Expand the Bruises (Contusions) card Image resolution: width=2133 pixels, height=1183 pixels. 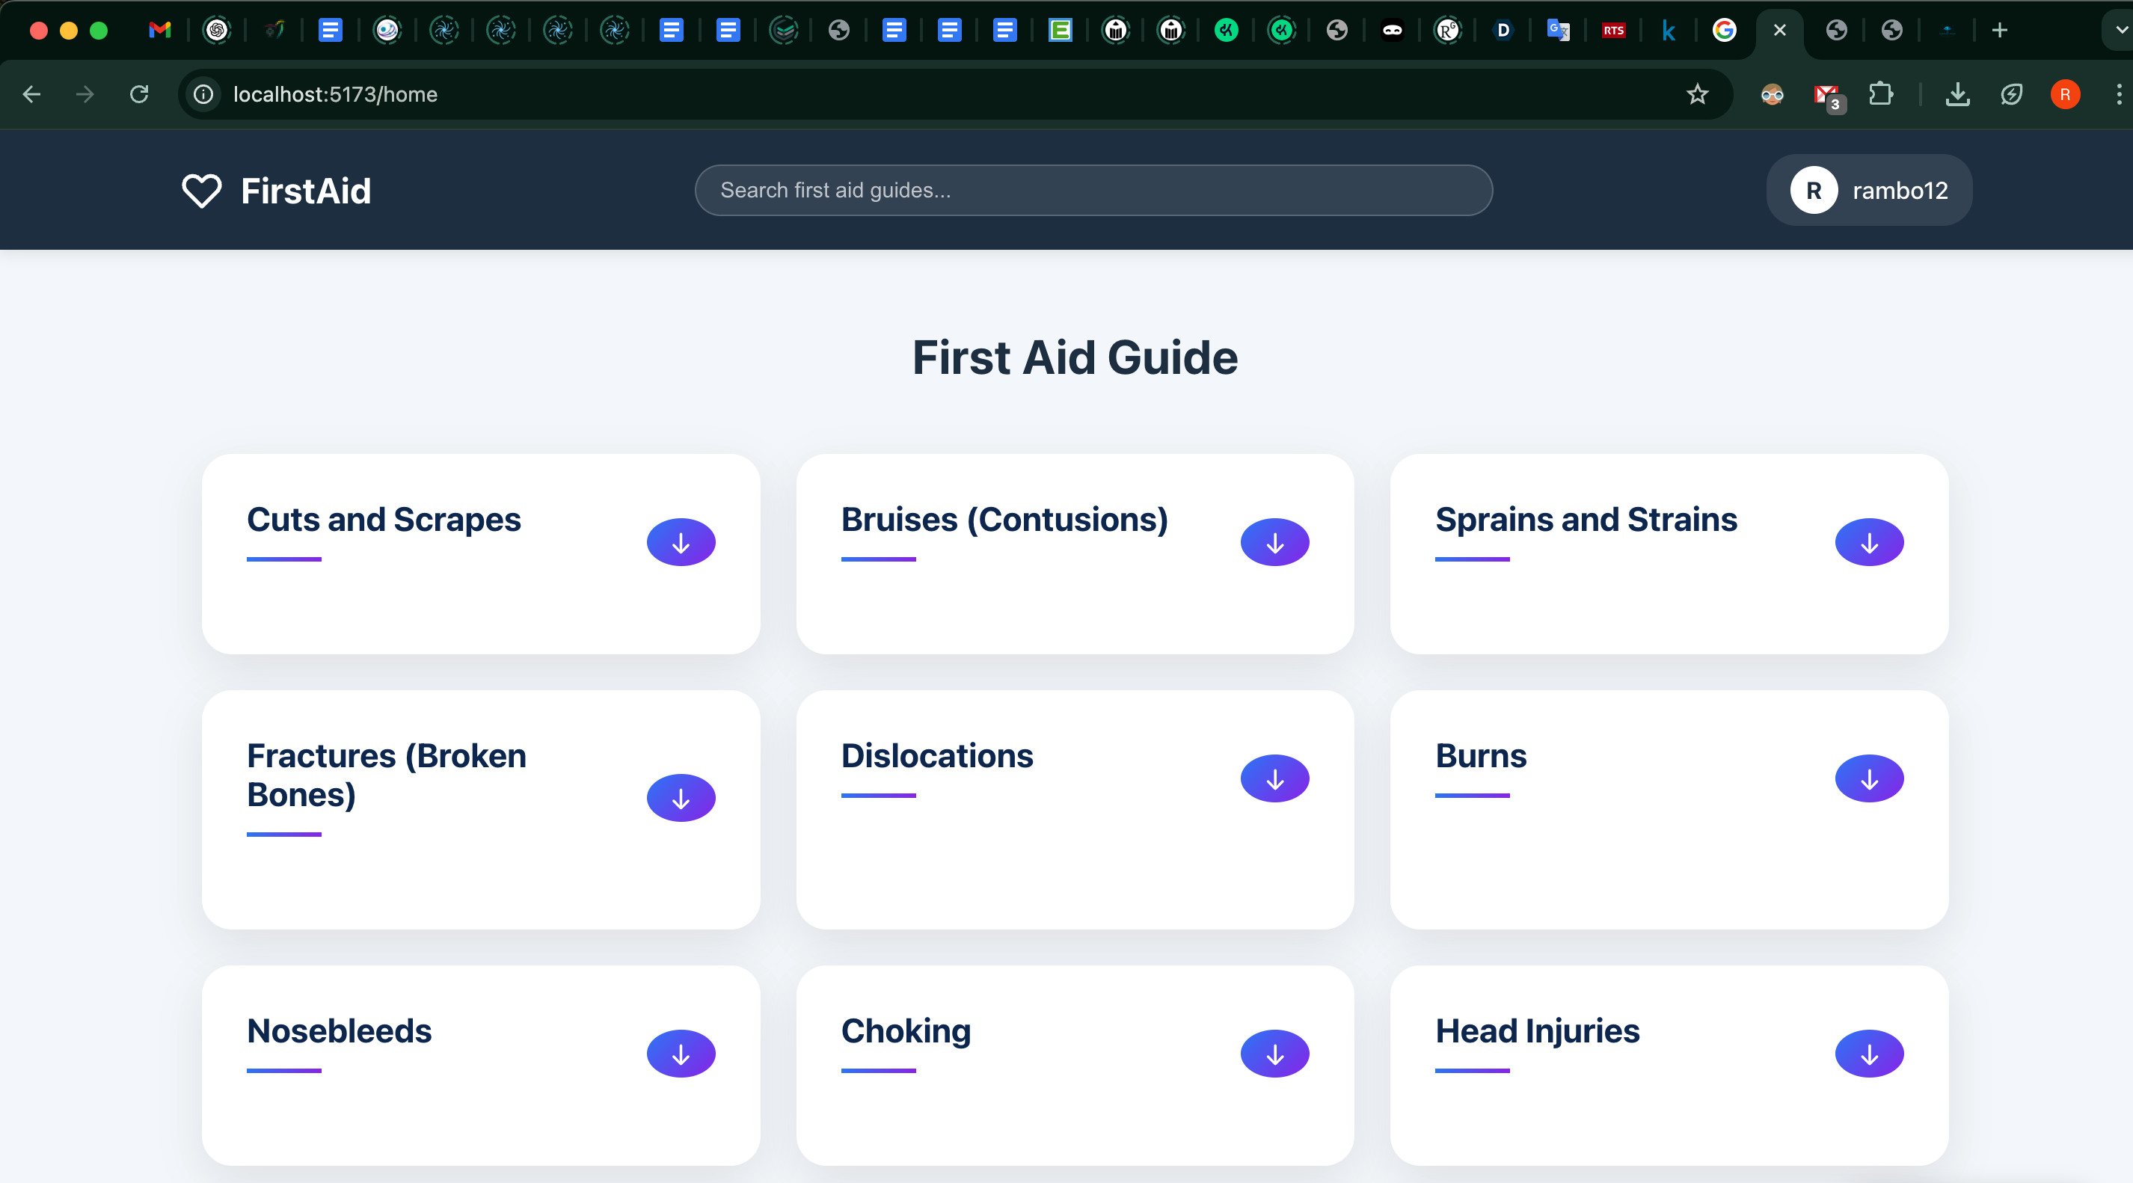click(x=1274, y=542)
